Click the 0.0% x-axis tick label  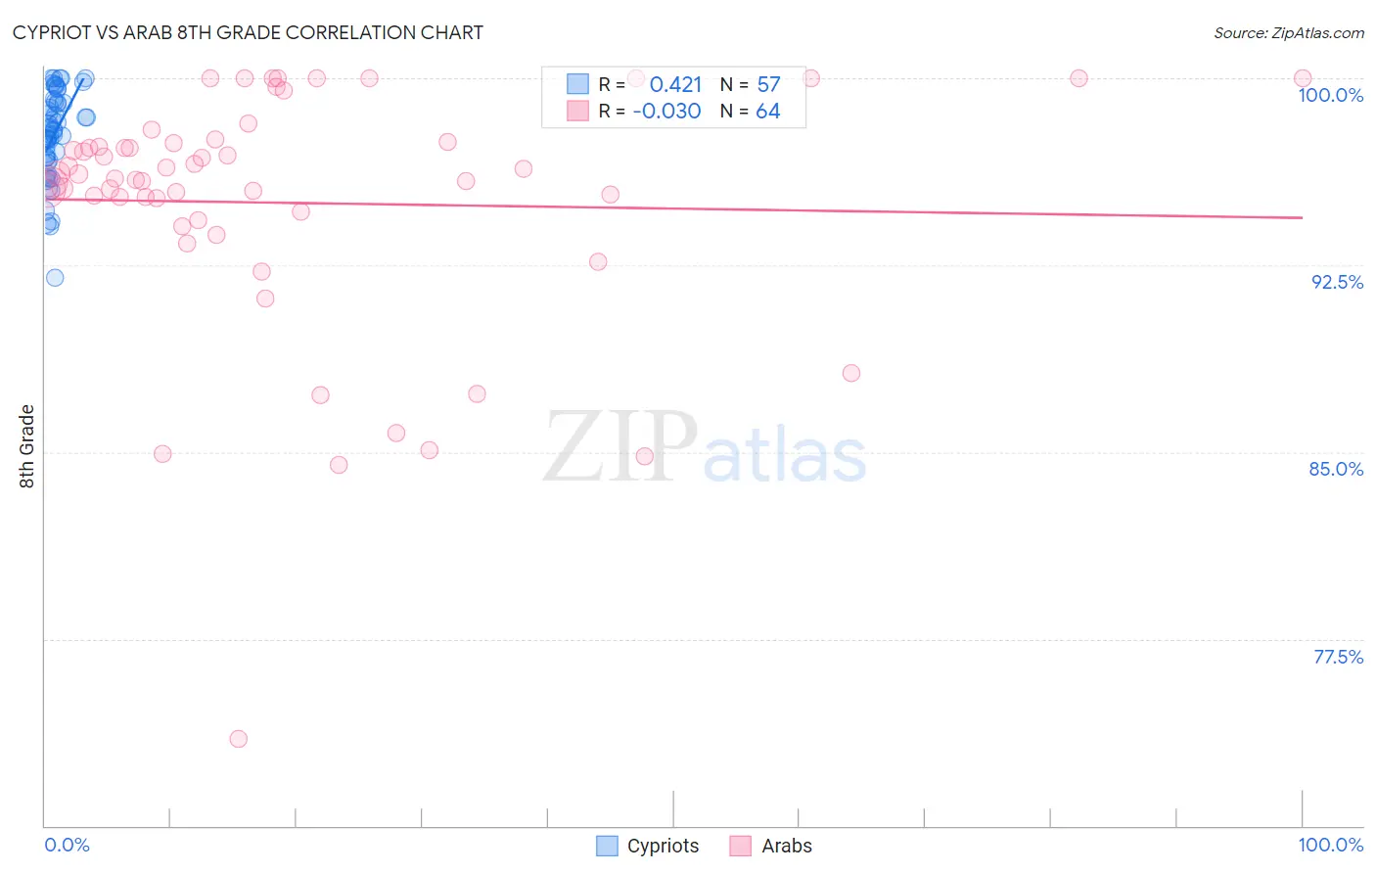(68, 845)
